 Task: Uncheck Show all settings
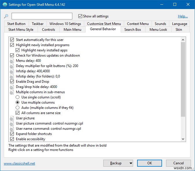pos(80,16)
